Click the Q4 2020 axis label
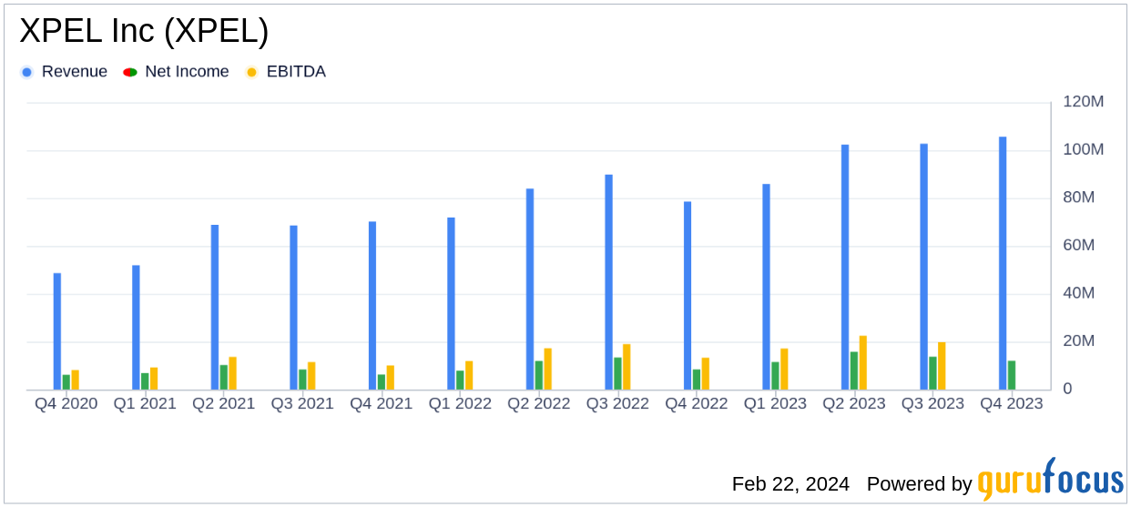The image size is (1131, 507). point(66,404)
